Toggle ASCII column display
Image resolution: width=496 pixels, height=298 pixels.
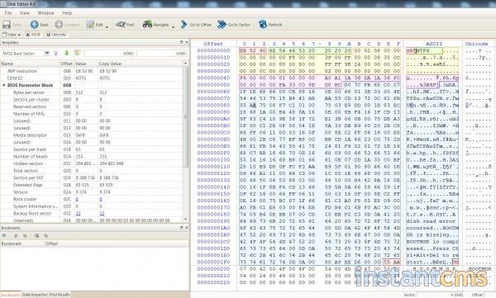pyautogui.click(x=33, y=35)
